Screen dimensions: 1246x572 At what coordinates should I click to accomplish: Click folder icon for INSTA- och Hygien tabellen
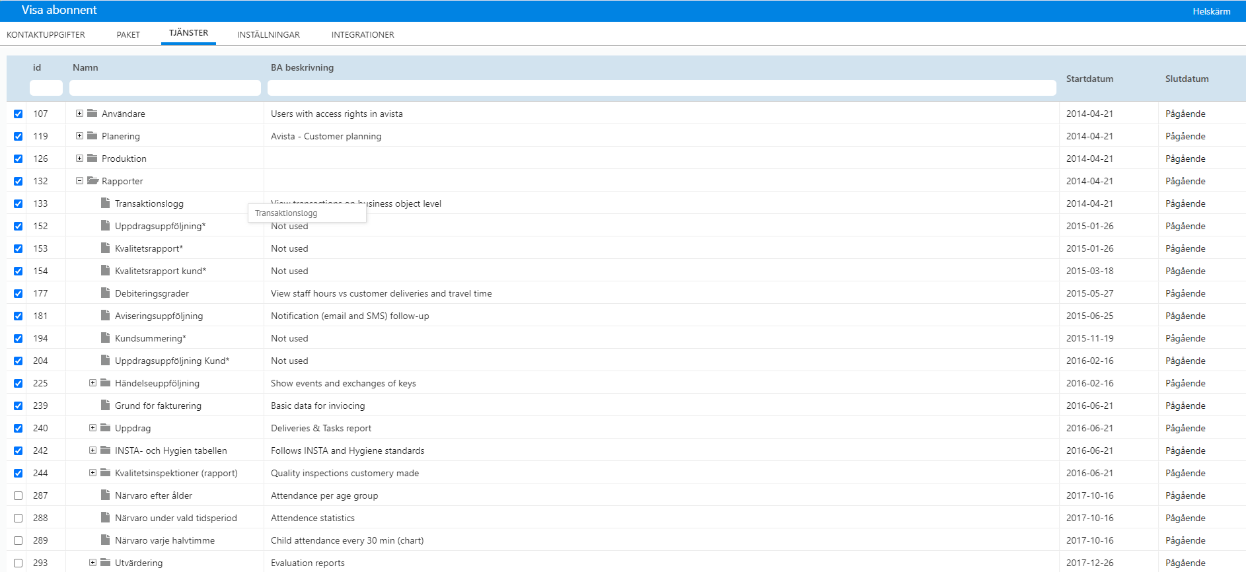tap(106, 450)
